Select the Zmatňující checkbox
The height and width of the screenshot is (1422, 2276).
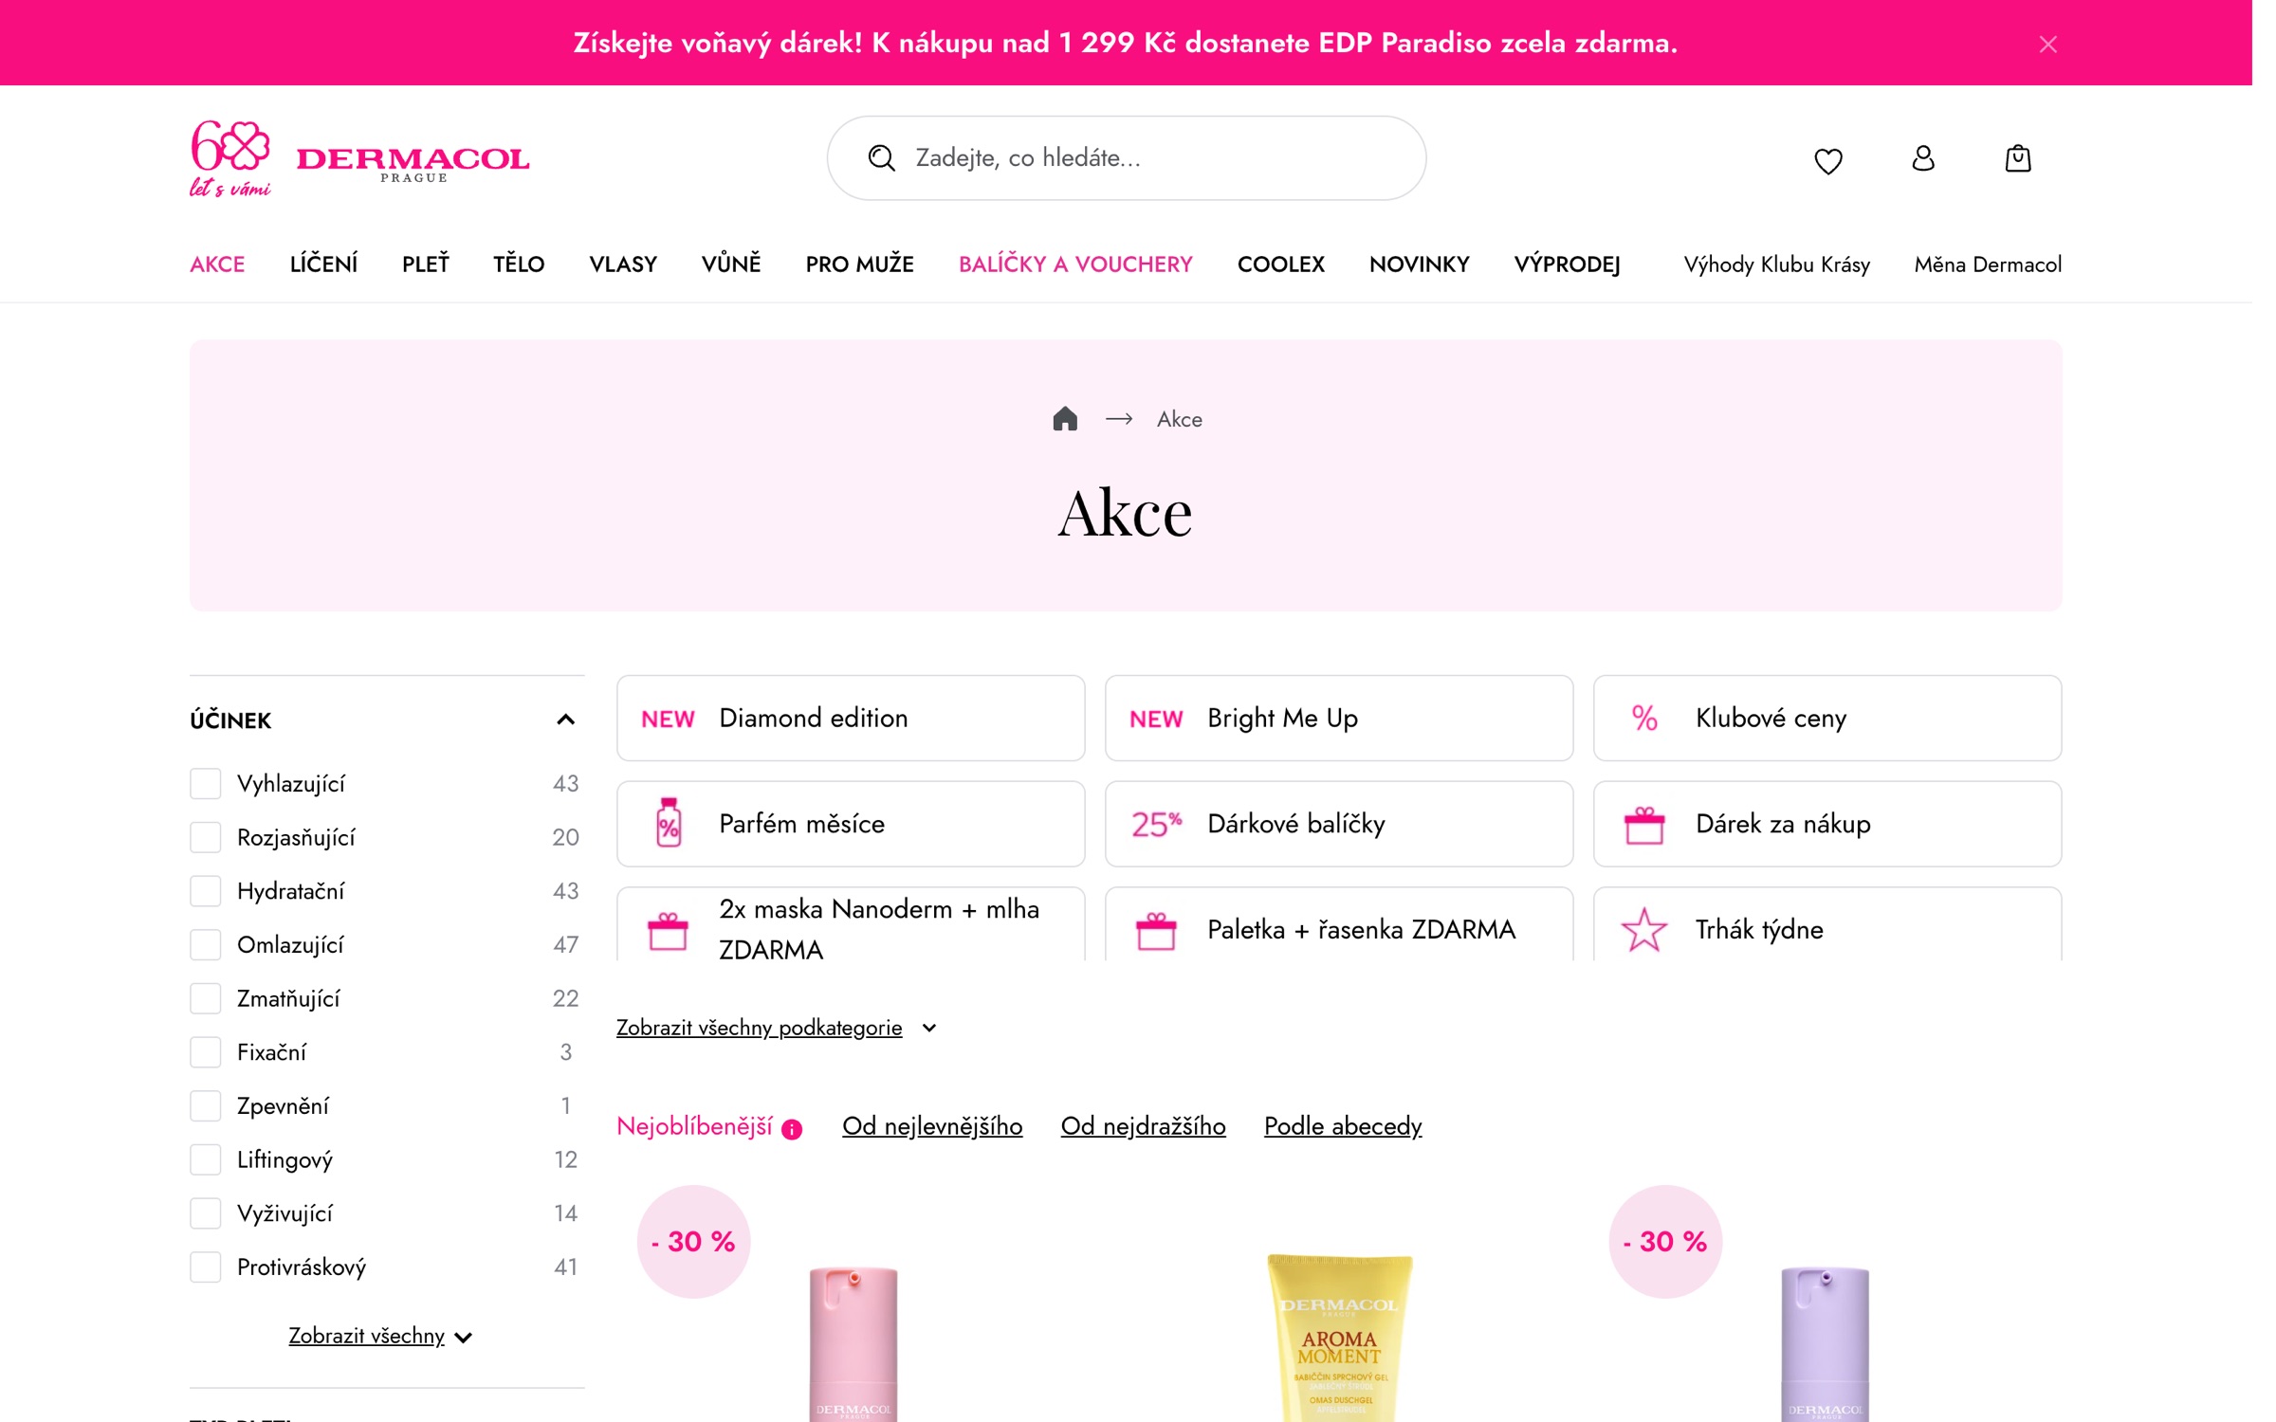205,998
